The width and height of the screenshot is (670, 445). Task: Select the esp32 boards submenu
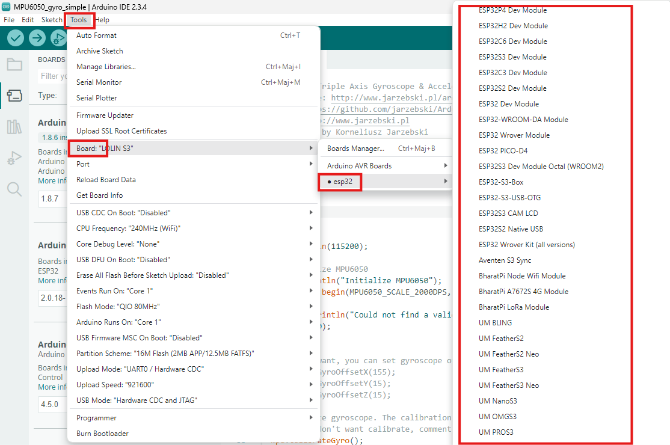pyautogui.click(x=386, y=182)
